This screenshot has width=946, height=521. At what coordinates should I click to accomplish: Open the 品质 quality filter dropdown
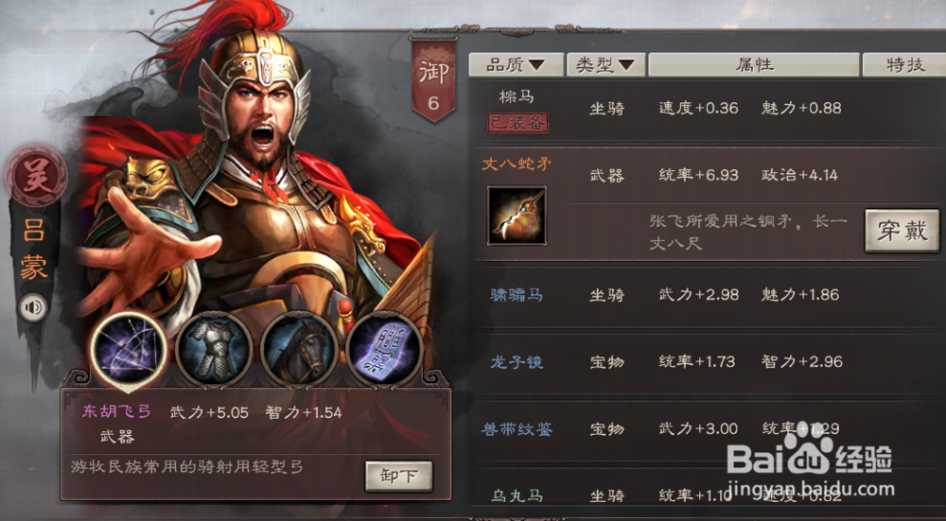[517, 64]
